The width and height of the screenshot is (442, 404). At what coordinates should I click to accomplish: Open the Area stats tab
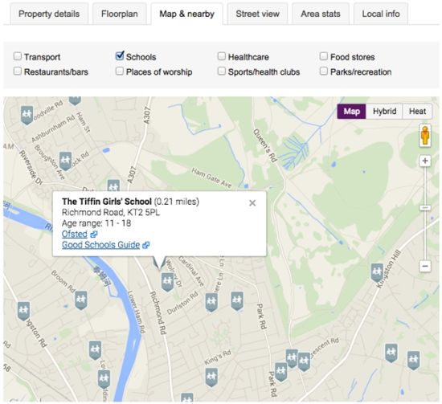[x=321, y=14]
